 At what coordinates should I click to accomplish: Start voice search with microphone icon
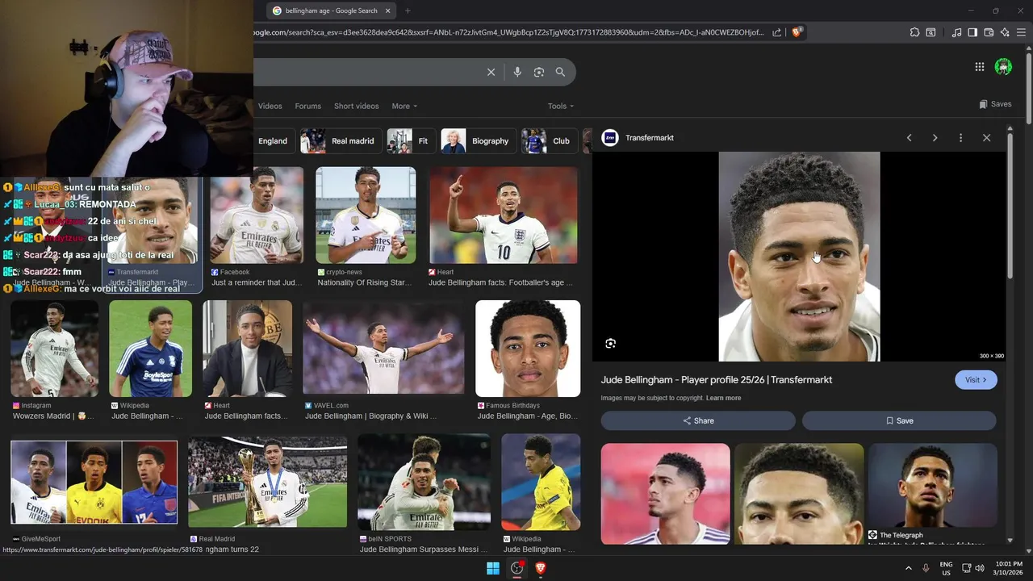pos(517,72)
